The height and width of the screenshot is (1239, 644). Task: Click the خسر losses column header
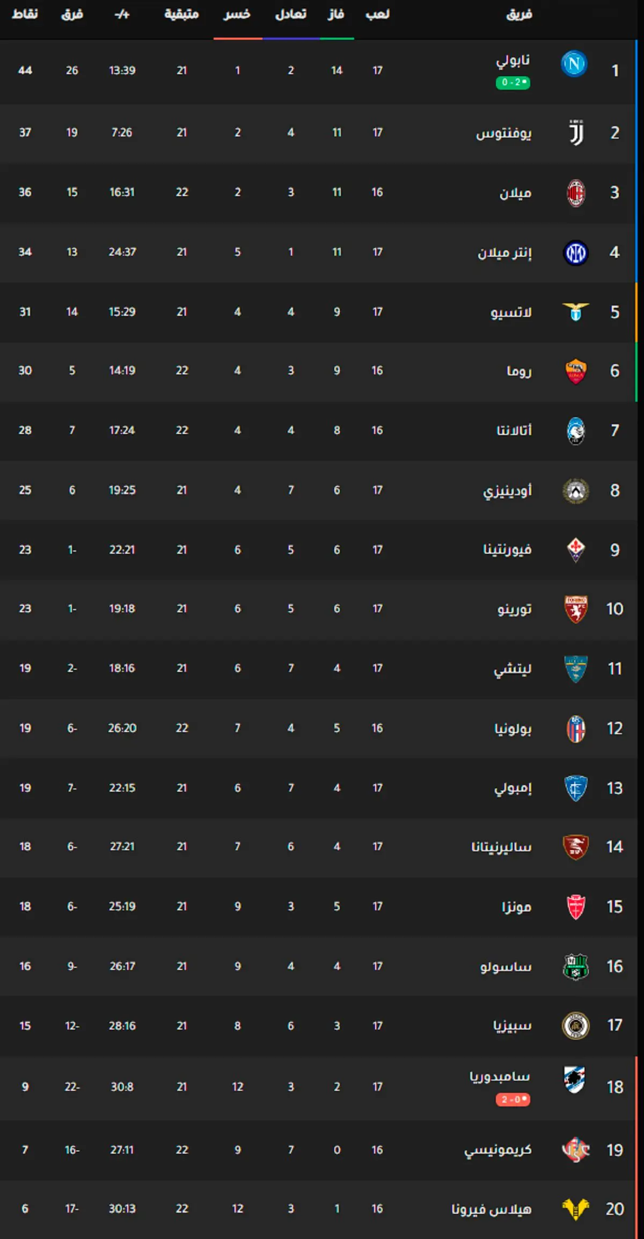(237, 14)
